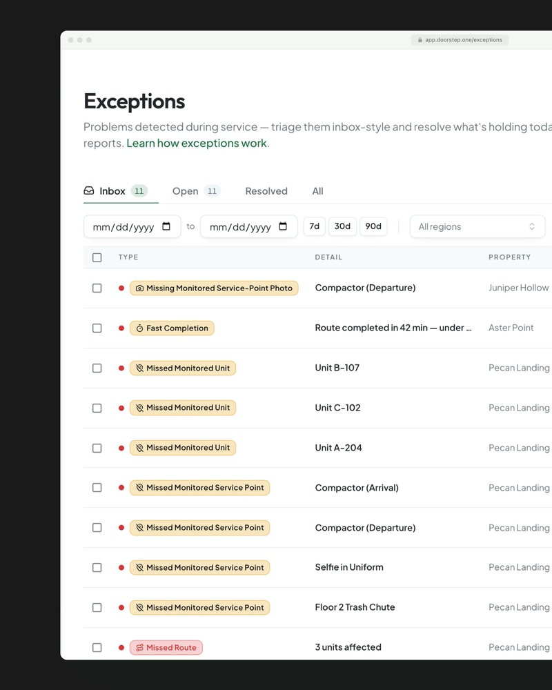Check the Selfie in Uniform row checkbox
The height and width of the screenshot is (690, 552).
tap(97, 568)
